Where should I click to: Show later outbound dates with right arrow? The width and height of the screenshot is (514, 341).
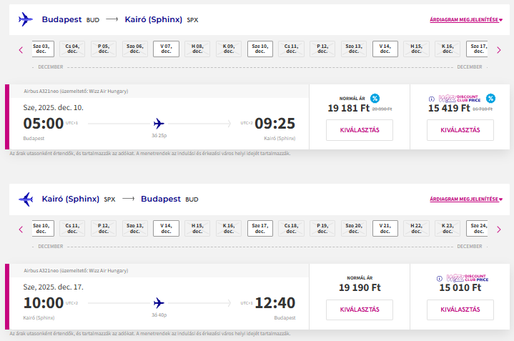click(x=499, y=50)
